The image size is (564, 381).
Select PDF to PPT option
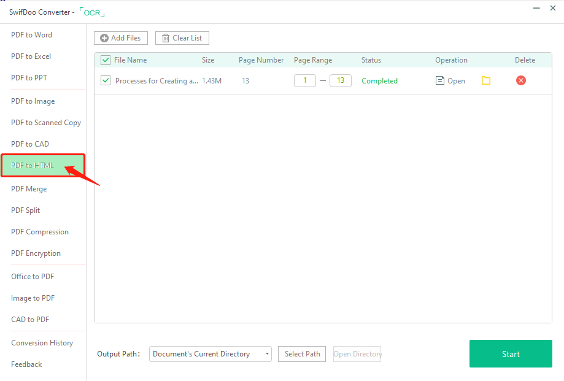click(x=29, y=78)
